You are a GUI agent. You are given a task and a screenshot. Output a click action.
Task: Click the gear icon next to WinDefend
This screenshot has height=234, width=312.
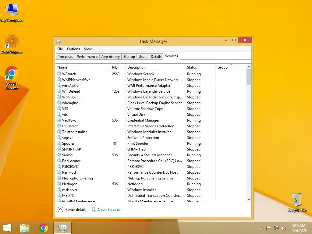(x=59, y=91)
